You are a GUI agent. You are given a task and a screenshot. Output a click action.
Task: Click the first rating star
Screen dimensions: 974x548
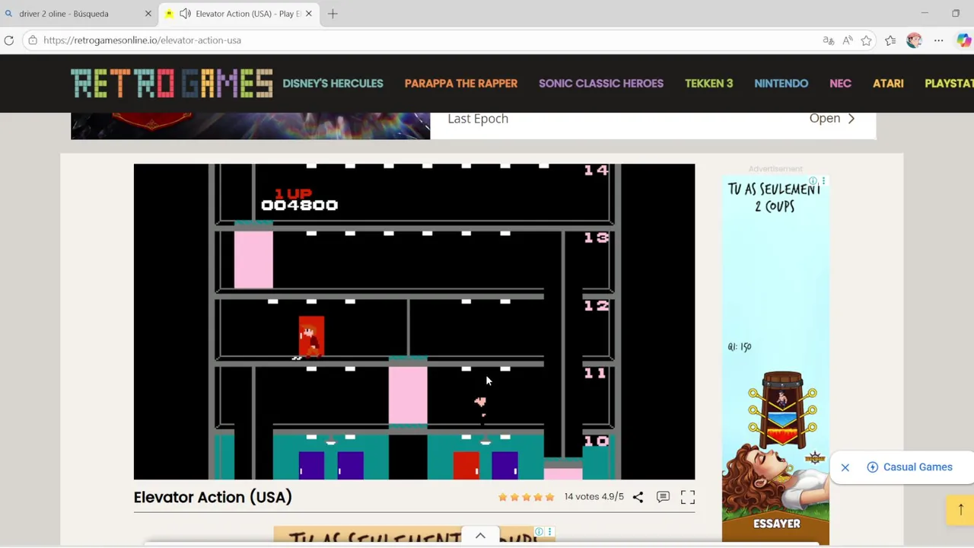pos(502,497)
